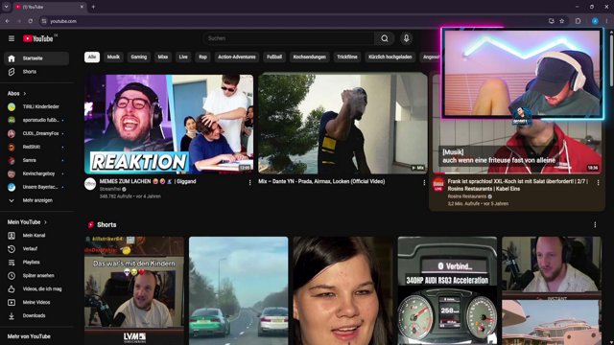Open Samra subscription channel
The image size is (614, 345).
tap(36, 160)
